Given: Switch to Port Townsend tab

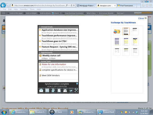Looking at the screenshot, I should point(126,6).
